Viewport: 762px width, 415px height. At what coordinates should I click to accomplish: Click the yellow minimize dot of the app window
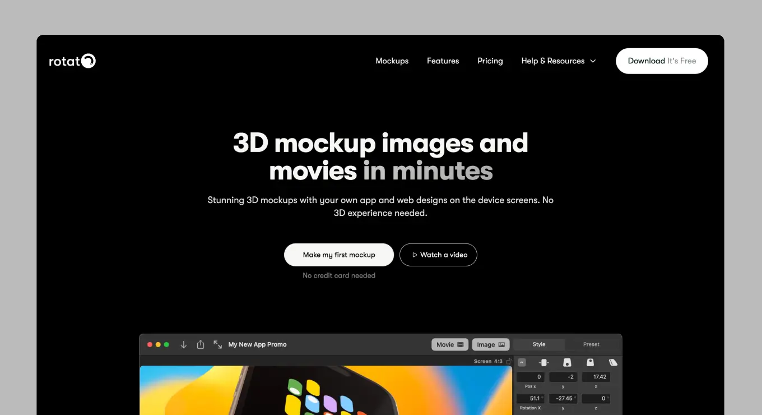[158, 345]
